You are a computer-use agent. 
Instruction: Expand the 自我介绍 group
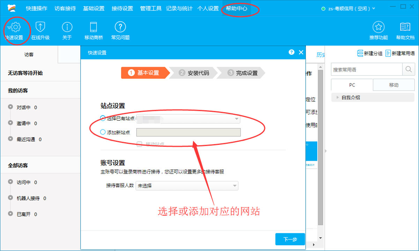[x=338, y=98]
